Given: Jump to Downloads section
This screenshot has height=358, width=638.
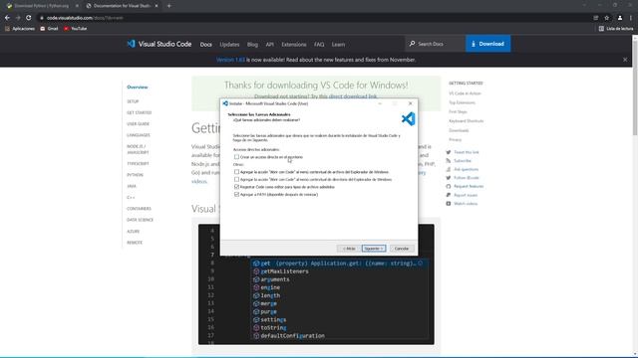Looking at the screenshot, I should point(459,130).
